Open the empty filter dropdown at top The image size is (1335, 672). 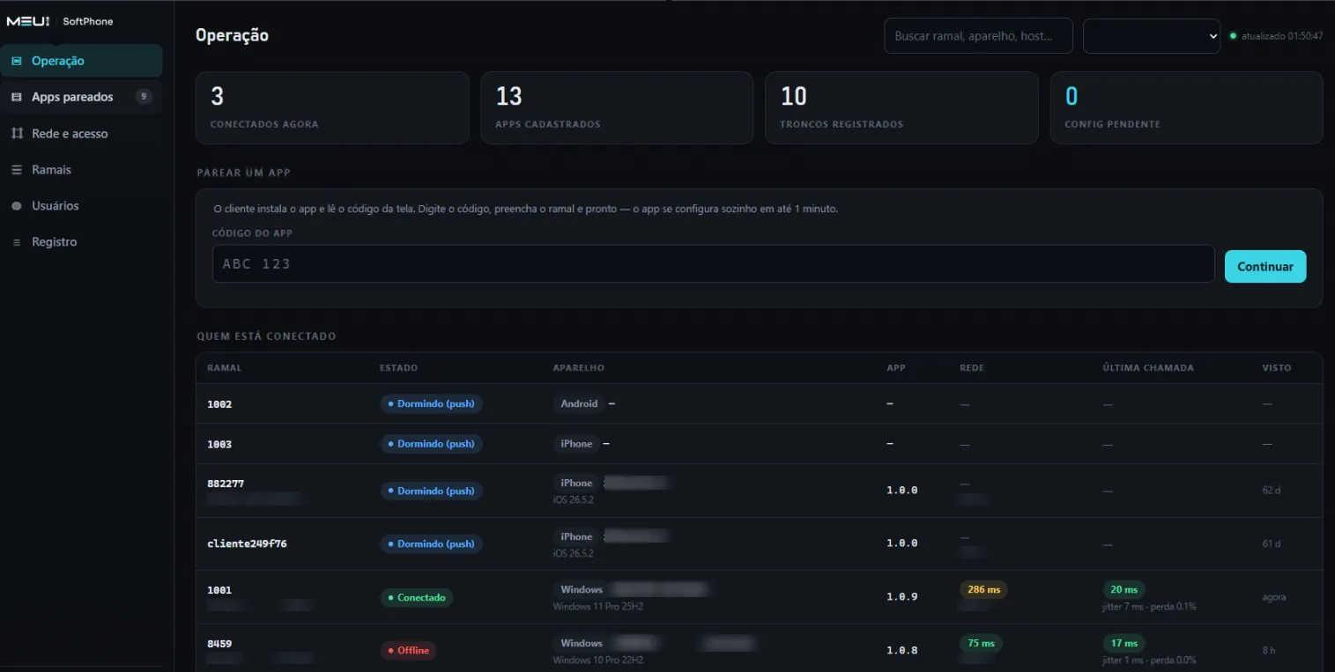click(x=1151, y=36)
